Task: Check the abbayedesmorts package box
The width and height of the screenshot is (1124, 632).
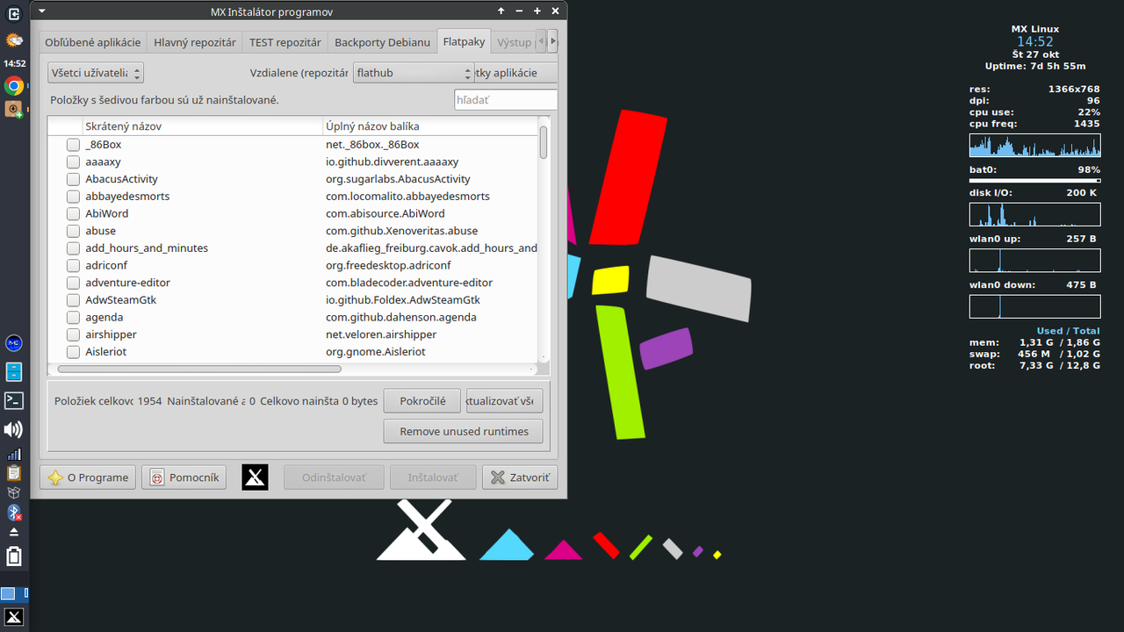Action: point(74,197)
